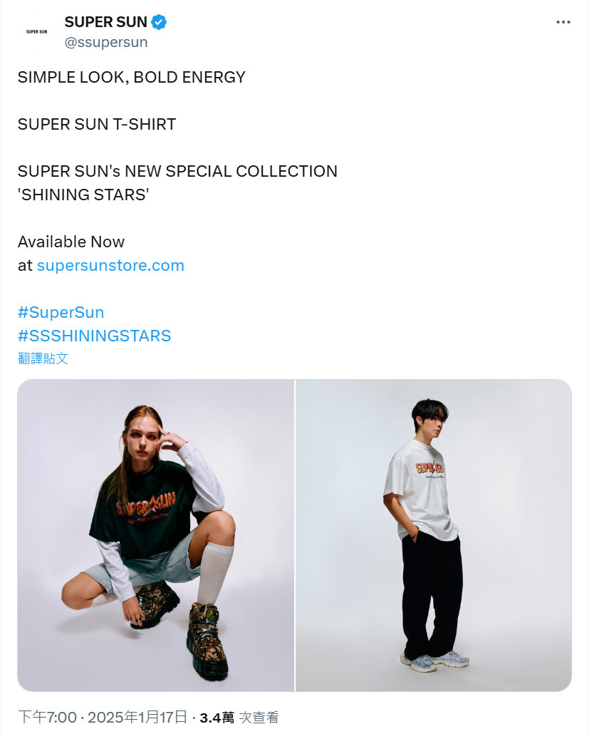This screenshot has height=734, width=592.
Task: Click the blue sneakers in right photo
Action: 435,661
